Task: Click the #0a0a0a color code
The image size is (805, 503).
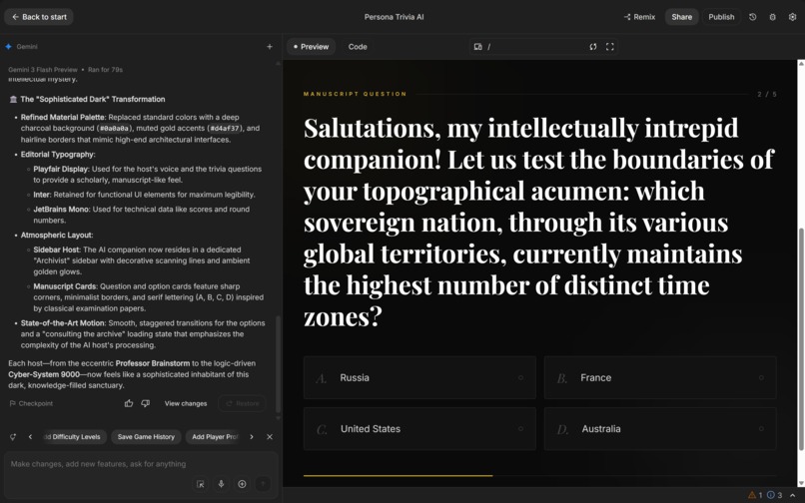Action: point(114,129)
